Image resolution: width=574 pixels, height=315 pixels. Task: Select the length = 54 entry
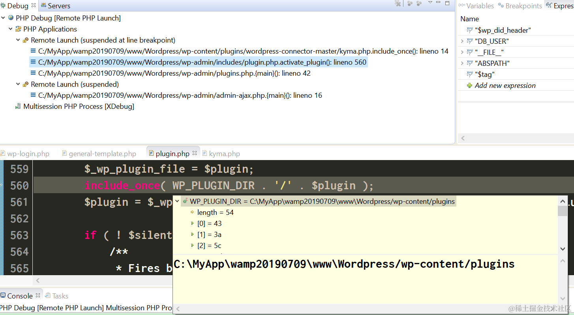coord(215,212)
